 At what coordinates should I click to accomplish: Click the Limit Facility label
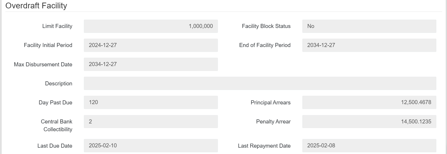[57, 26]
